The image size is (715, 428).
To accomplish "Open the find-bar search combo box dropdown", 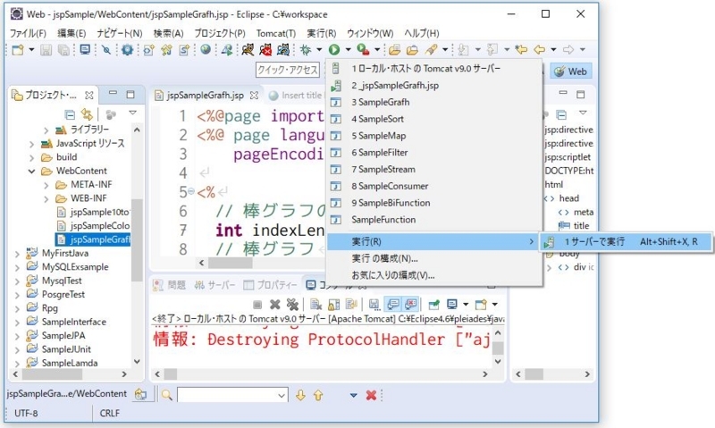I will [282, 396].
